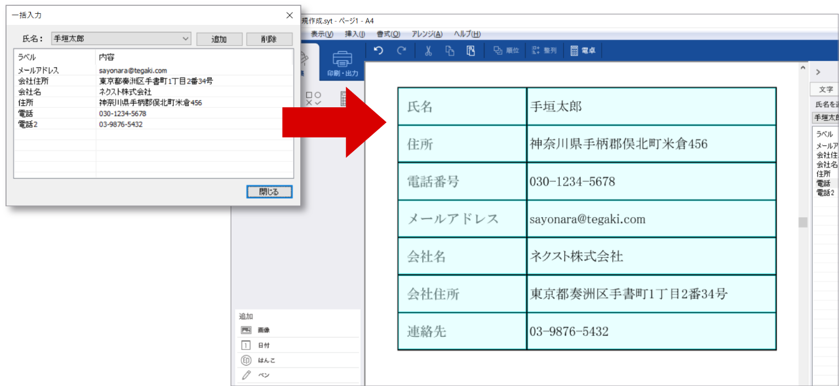
Task: Open the 順位 order tool
Action: [506, 50]
